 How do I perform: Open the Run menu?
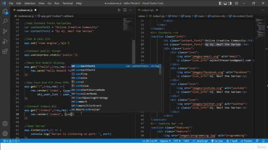click(57, 3)
